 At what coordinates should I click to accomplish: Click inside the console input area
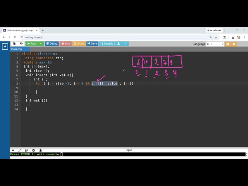127,154
